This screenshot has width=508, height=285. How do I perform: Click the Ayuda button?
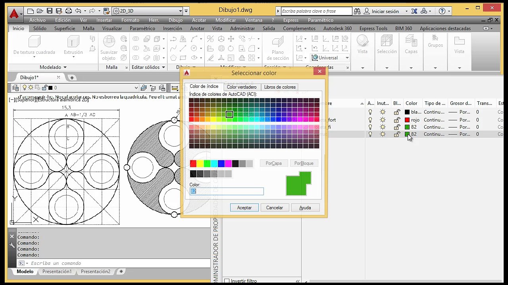pyautogui.click(x=305, y=207)
